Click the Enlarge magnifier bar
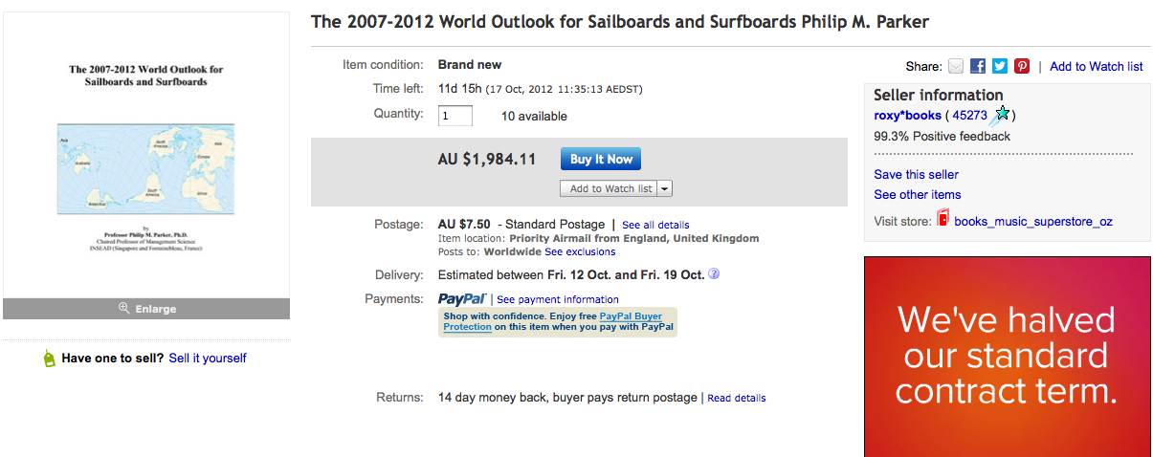Image resolution: width=1153 pixels, height=457 pixels. click(146, 309)
